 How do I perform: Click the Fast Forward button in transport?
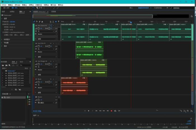click(x=104, y=111)
